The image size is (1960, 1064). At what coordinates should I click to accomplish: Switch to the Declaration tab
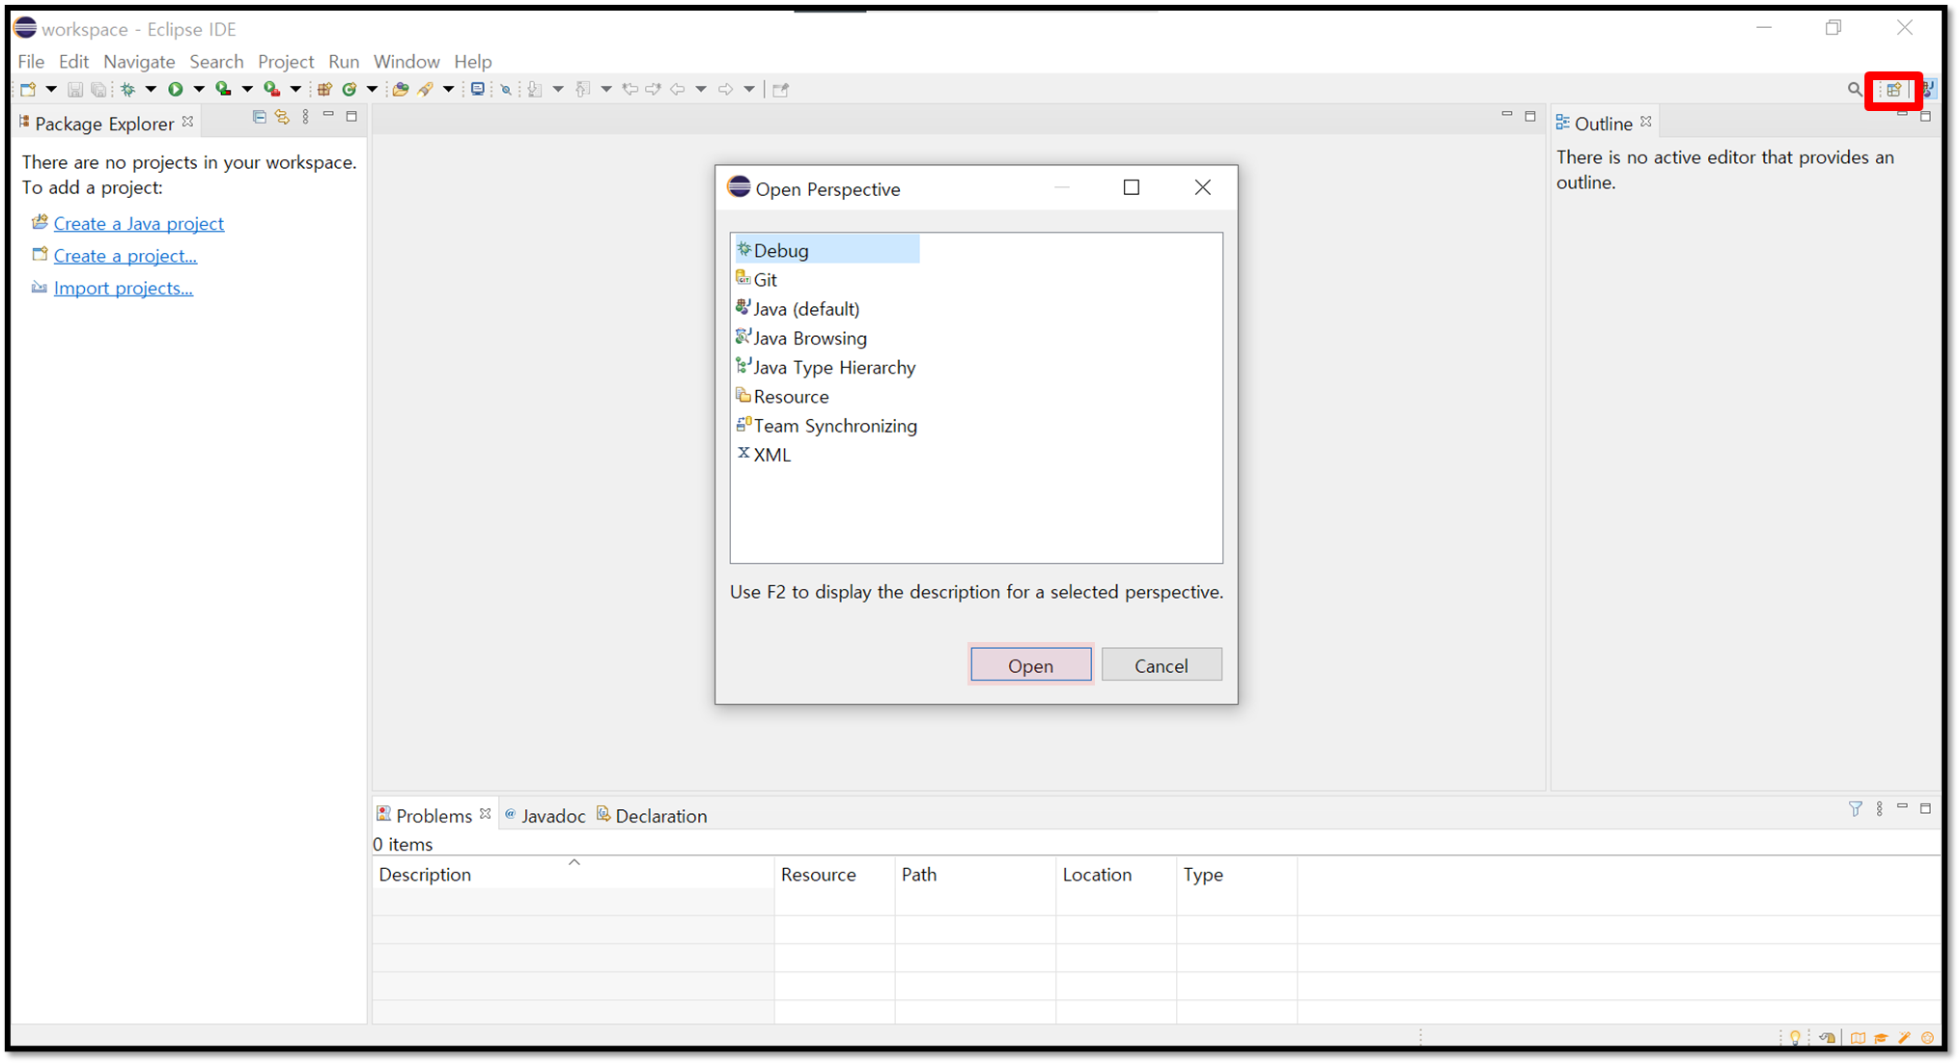point(652,816)
